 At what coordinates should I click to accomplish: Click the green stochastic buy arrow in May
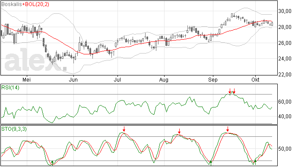[52, 163]
